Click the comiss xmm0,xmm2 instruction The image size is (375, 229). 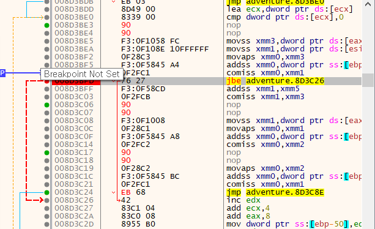pyautogui.click(x=265, y=145)
